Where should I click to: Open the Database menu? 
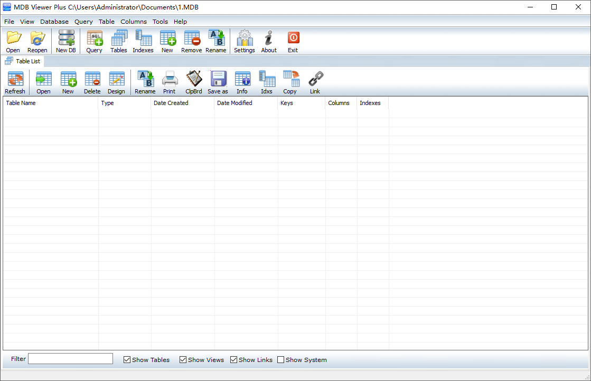[x=54, y=22]
